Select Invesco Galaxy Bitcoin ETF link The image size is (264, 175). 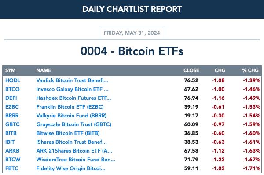pyautogui.click(x=73, y=89)
